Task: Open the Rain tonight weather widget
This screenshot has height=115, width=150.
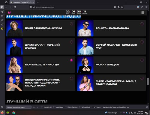Action: pyautogui.click(x=111, y=113)
